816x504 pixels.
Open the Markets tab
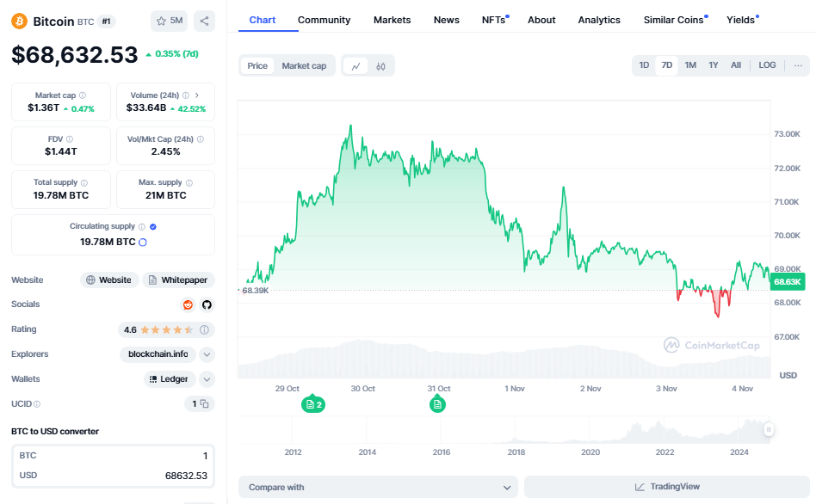click(x=392, y=20)
